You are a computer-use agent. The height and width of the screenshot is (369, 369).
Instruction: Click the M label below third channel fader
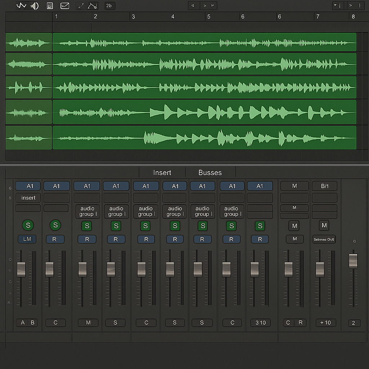click(x=88, y=323)
